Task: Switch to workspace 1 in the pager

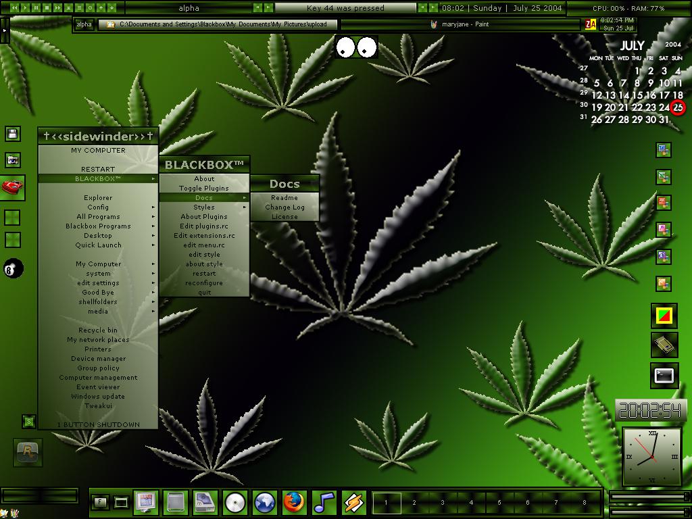Action: coord(386,502)
